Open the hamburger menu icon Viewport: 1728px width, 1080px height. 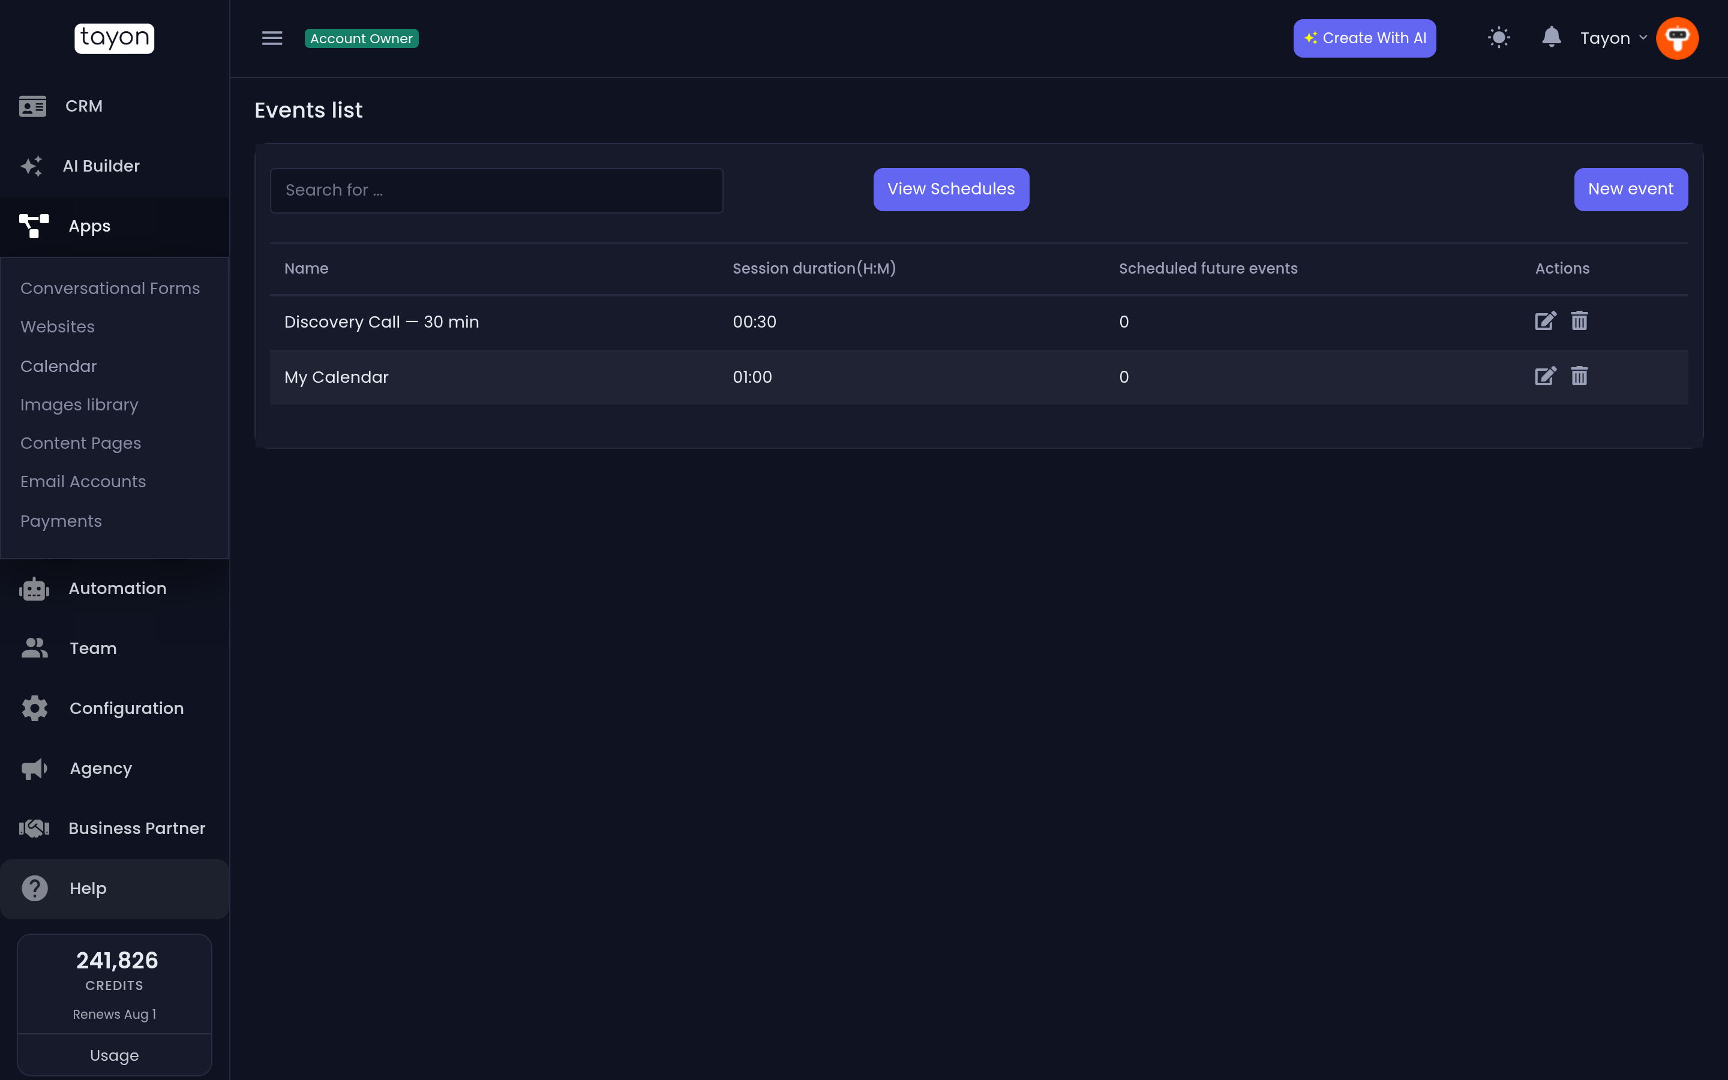point(272,38)
